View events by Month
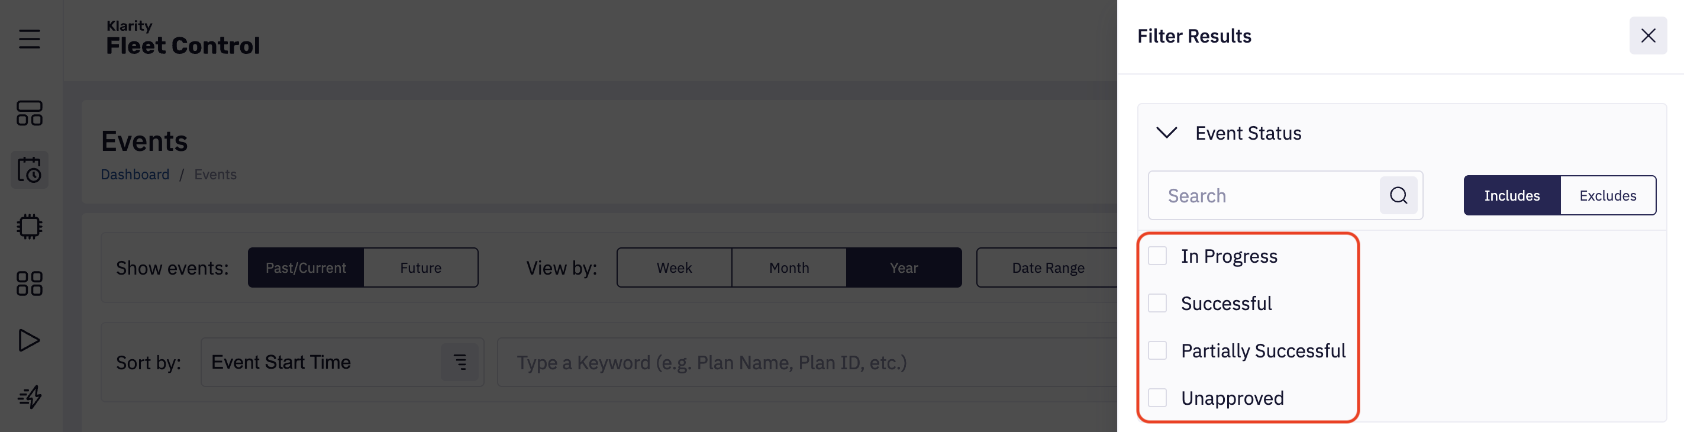The height and width of the screenshot is (432, 1684). click(x=789, y=268)
